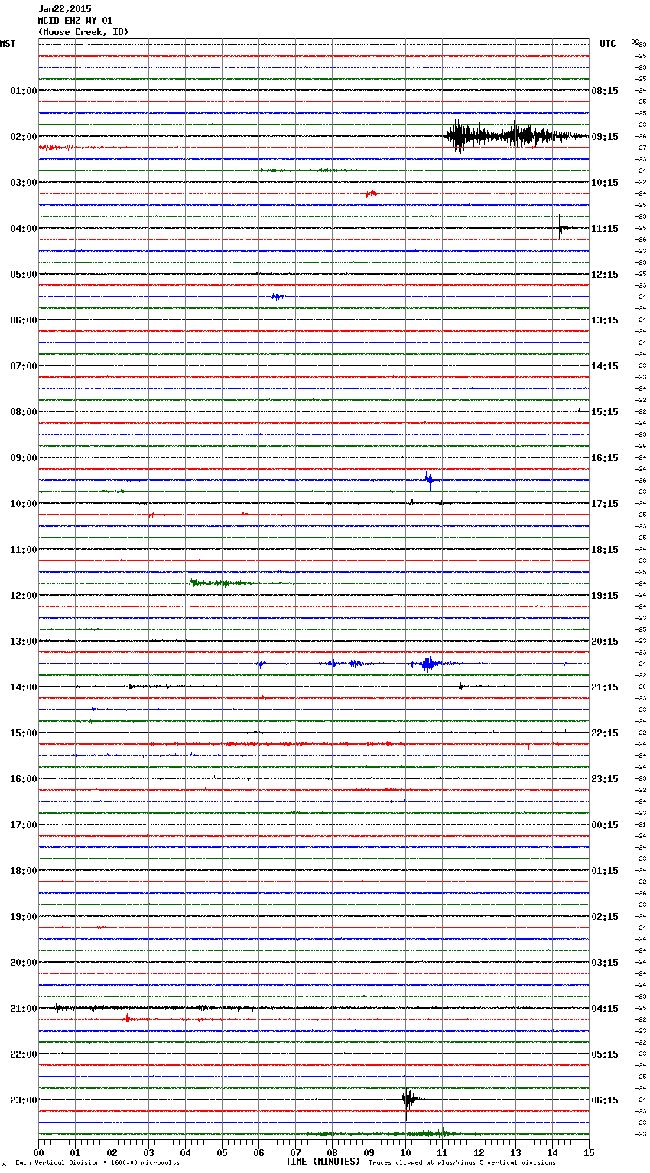Click the 08:00 MST time label

pos(23,412)
